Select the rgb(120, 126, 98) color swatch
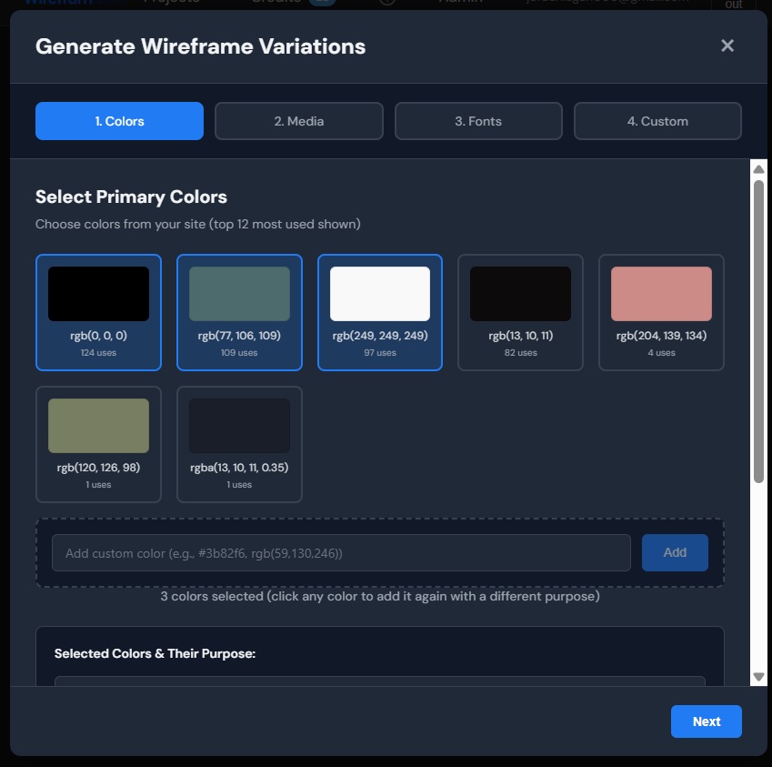This screenshot has height=767, width=772. pos(98,444)
